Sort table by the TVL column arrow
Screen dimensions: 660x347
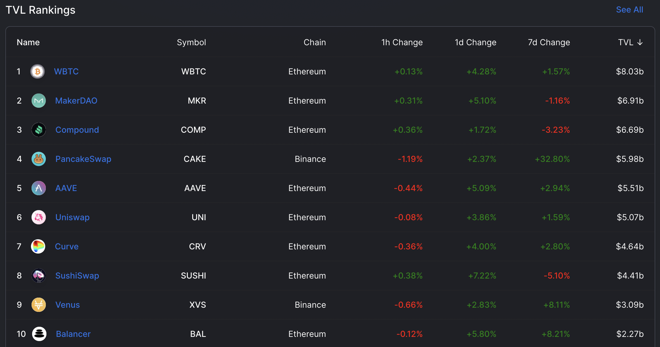click(x=640, y=43)
